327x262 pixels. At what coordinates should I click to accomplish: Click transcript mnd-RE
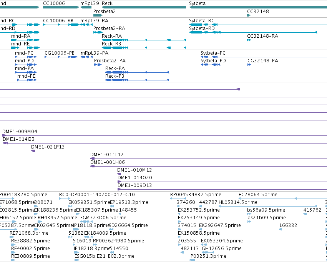20,43
